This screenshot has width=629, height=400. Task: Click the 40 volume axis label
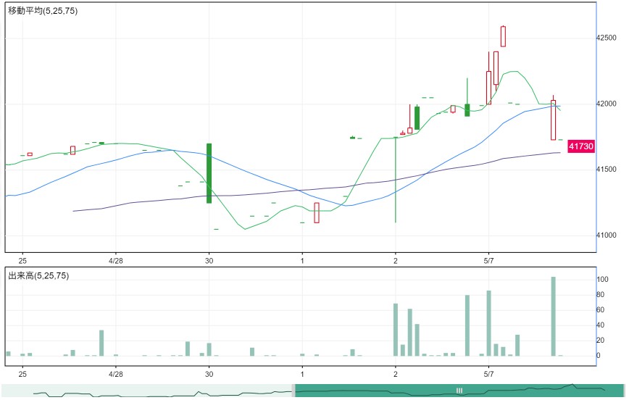[x=601, y=325]
